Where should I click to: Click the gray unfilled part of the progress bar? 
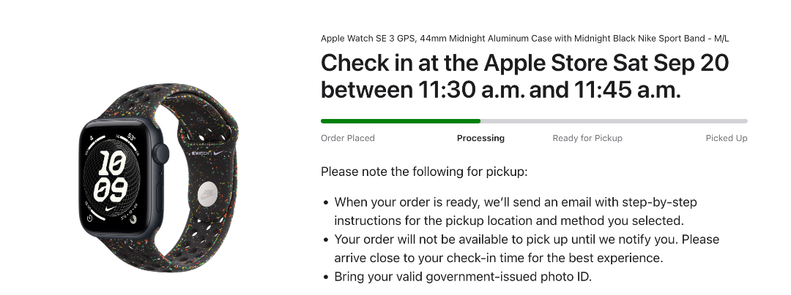pyautogui.click(x=614, y=120)
